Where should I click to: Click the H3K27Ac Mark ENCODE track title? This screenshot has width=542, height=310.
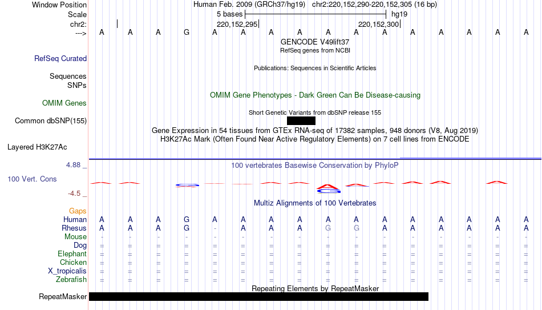pos(315,139)
